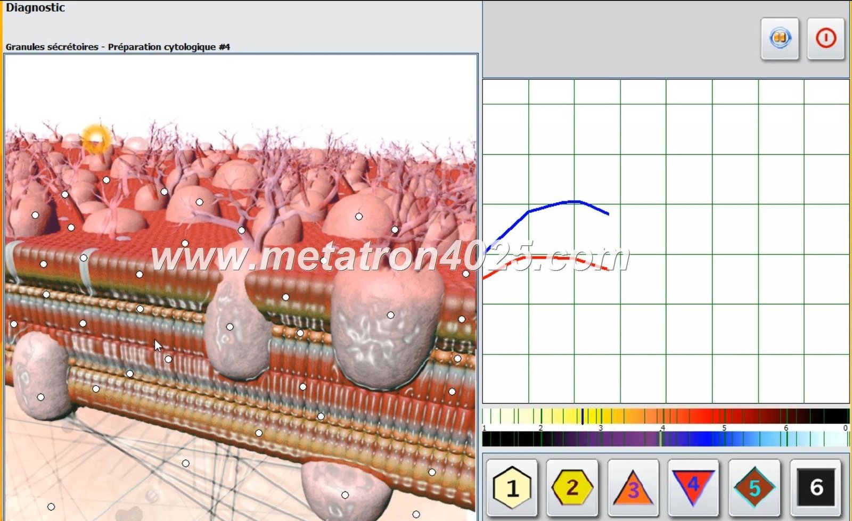Choose the red inverted triangle level 4
The width and height of the screenshot is (852, 521).
point(693,486)
